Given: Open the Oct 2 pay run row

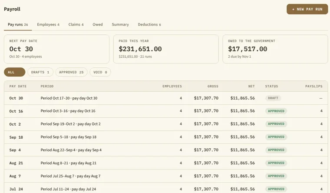Looking at the screenshot, I should [166, 124].
